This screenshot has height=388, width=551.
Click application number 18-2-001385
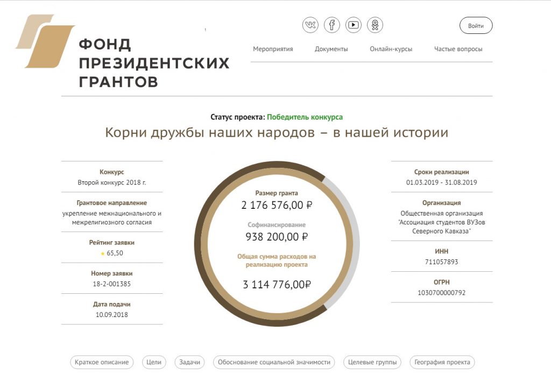coord(112,284)
